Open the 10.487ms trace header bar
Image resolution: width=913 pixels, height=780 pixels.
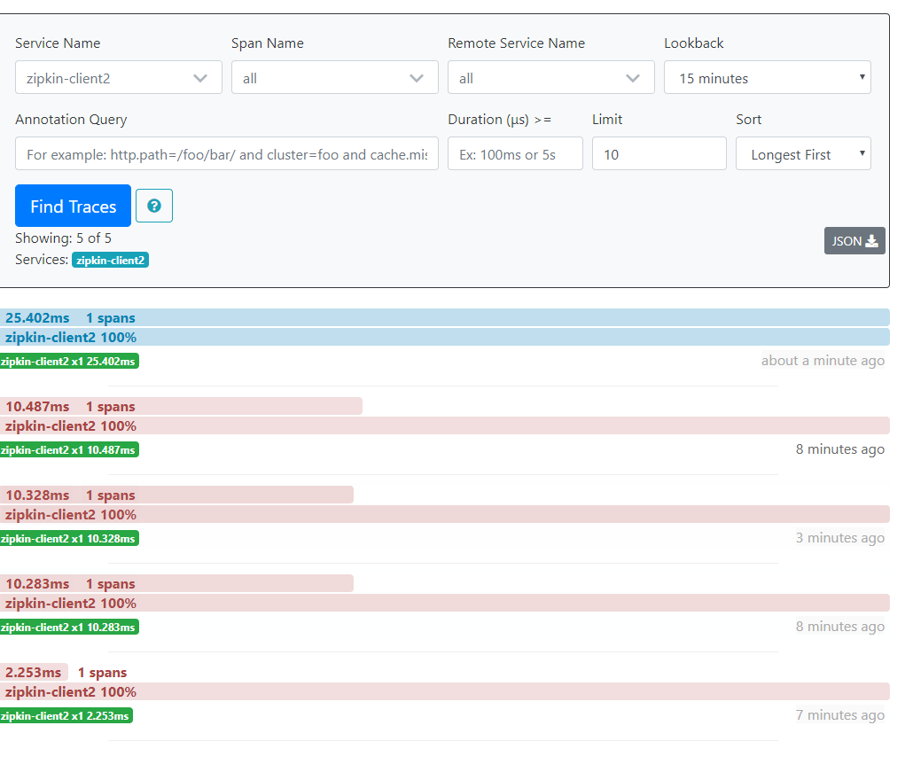pos(181,406)
